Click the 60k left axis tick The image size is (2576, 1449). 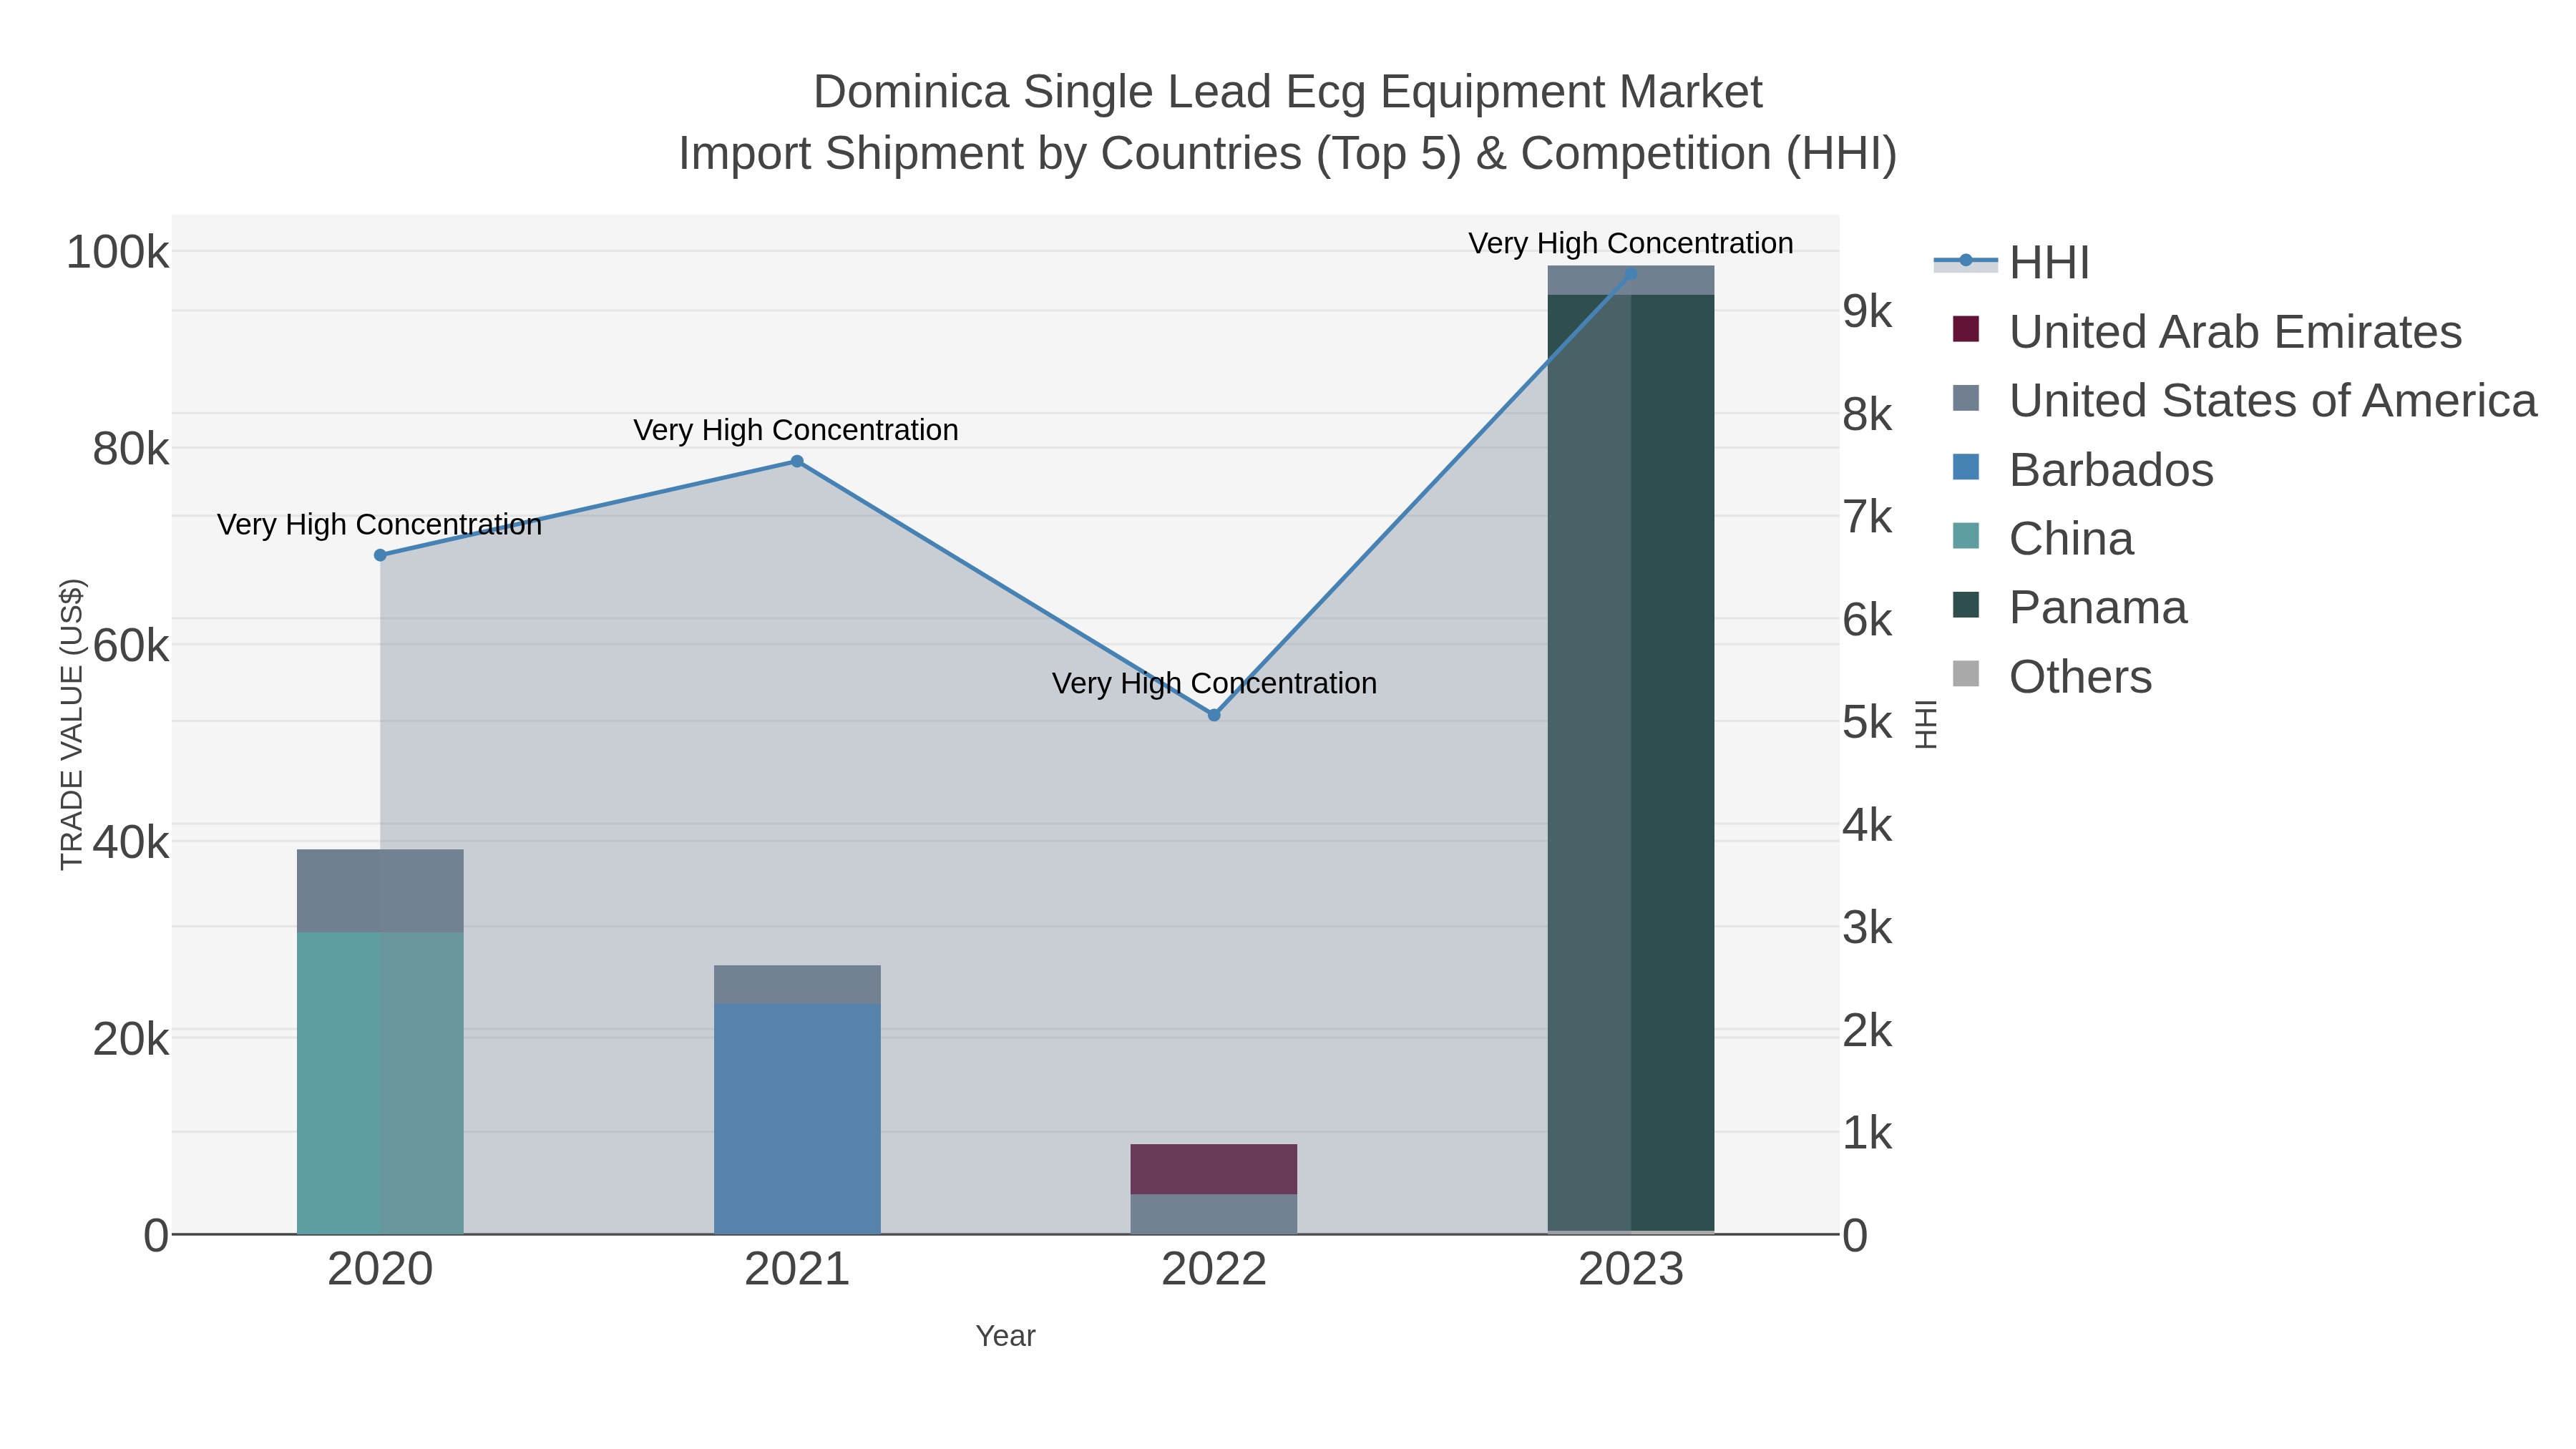click(131, 646)
